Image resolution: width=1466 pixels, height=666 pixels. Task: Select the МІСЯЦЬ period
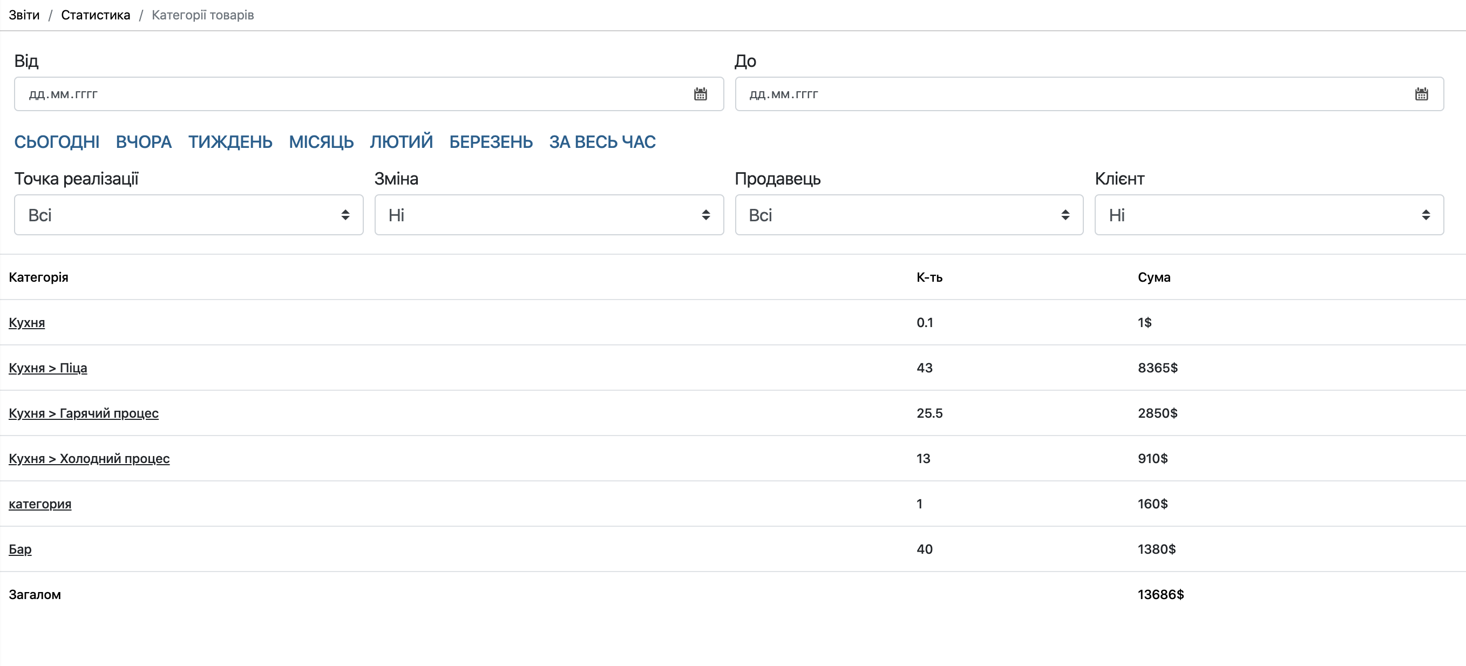(x=321, y=142)
